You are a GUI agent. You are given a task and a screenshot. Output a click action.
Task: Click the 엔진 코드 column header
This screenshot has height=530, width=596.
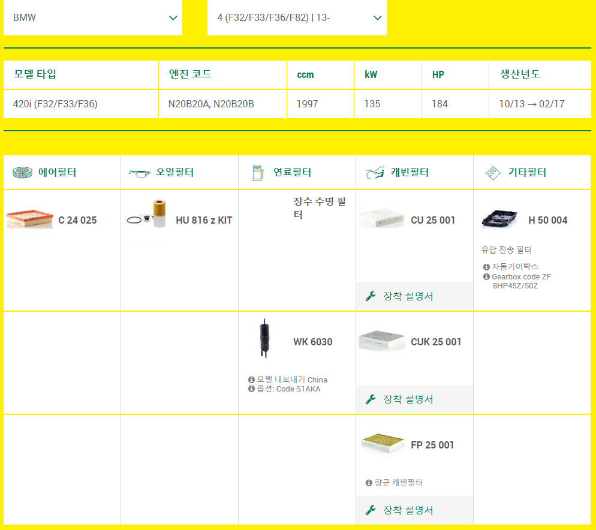click(190, 74)
